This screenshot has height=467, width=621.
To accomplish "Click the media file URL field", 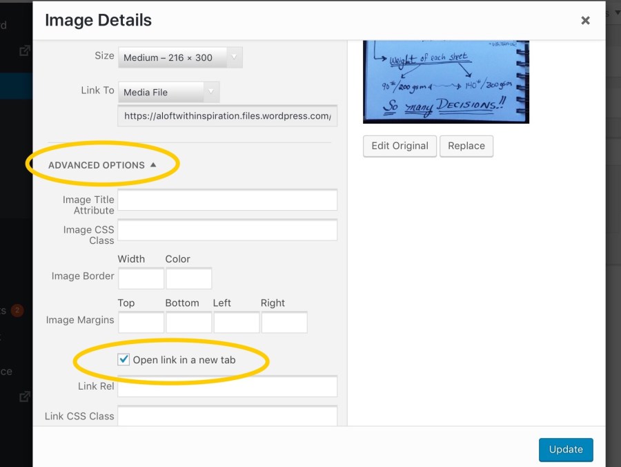I will [x=227, y=116].
